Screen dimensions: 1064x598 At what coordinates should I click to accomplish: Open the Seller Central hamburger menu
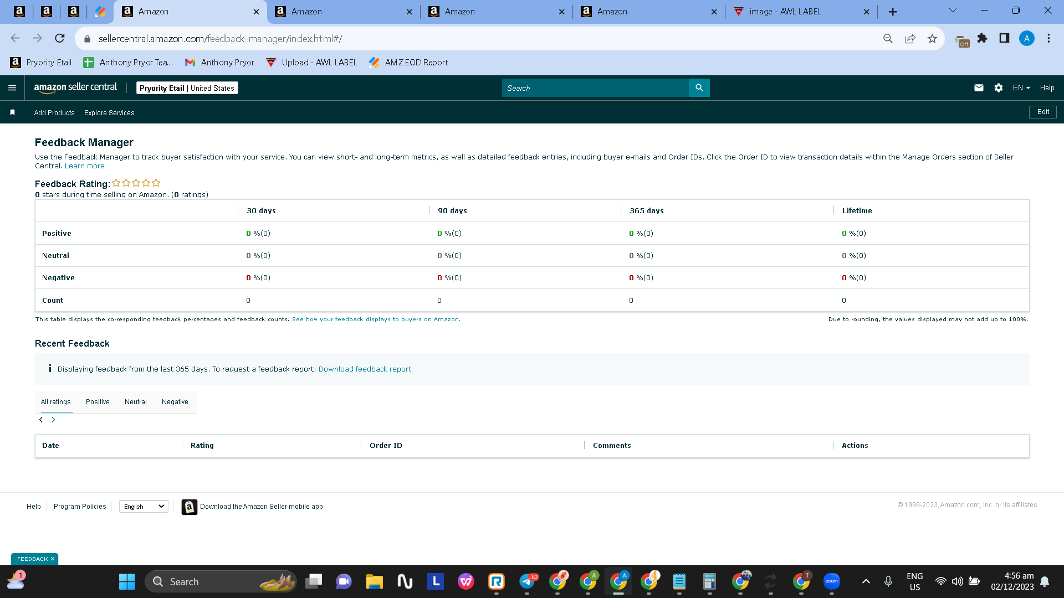[12, 88]
